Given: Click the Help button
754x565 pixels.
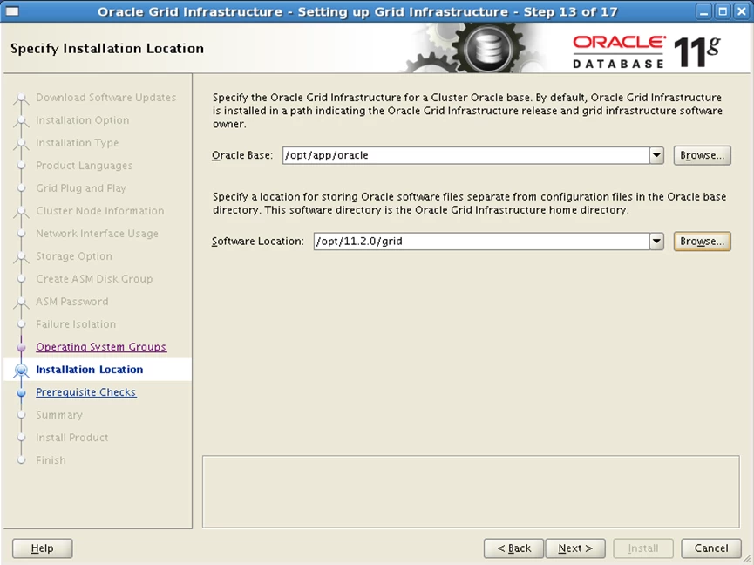Looking at the screenshot, I should (43, 548).
